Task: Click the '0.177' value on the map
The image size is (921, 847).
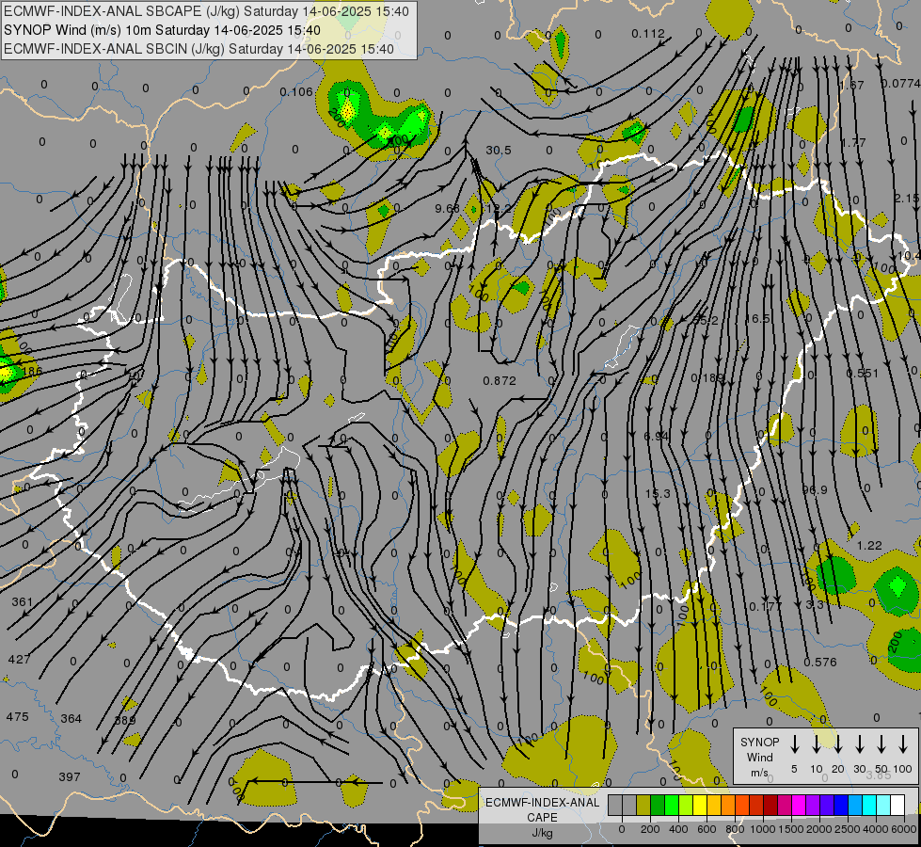Action: click(x=765, y=606)
